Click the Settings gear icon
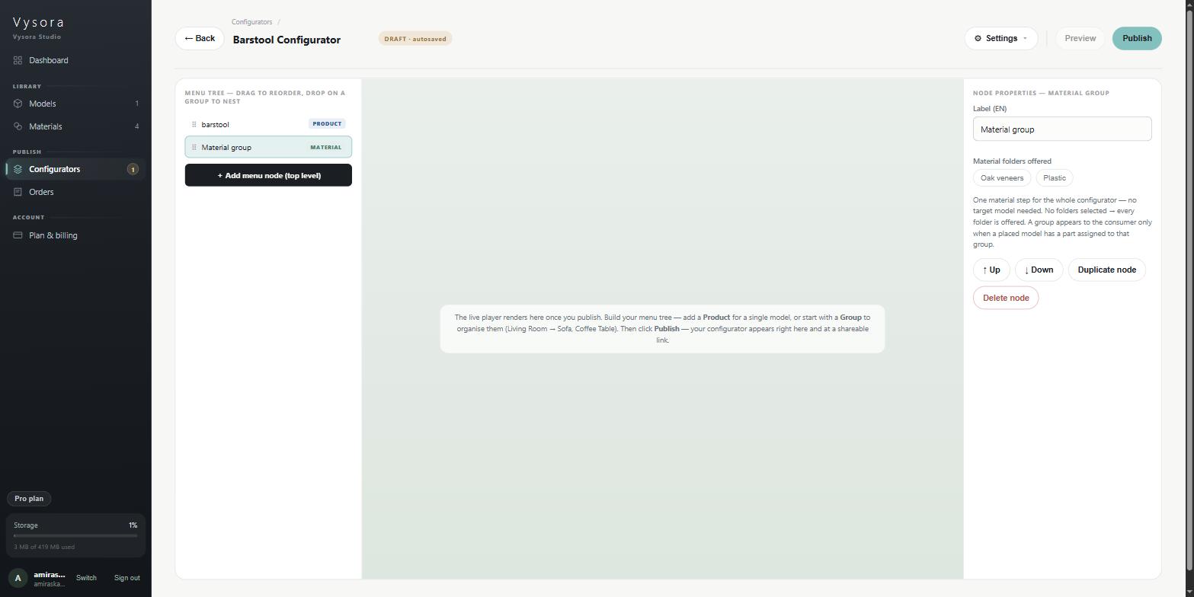 tap(978, 38)
